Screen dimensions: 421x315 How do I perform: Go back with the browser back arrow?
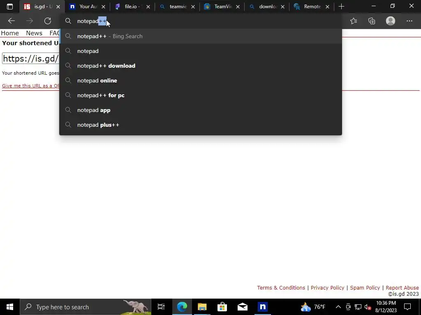coord(11,21)
